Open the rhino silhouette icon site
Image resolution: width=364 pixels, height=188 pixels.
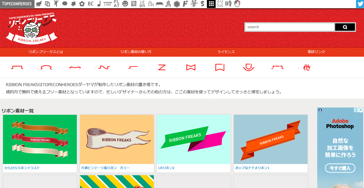coord(39,4)
